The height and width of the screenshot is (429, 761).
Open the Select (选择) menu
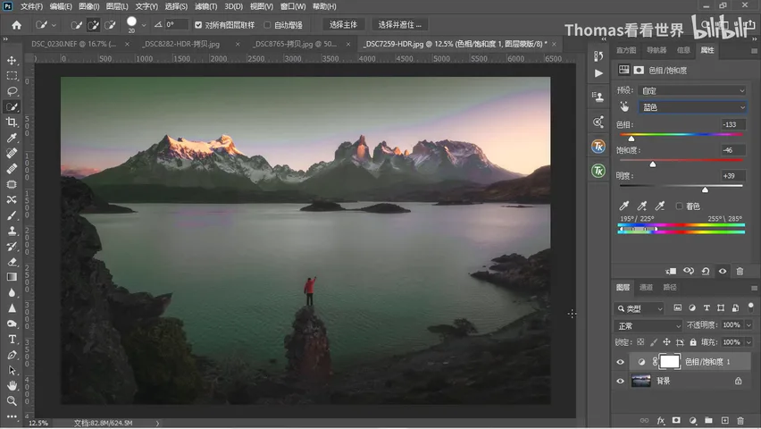coord(176,6)
